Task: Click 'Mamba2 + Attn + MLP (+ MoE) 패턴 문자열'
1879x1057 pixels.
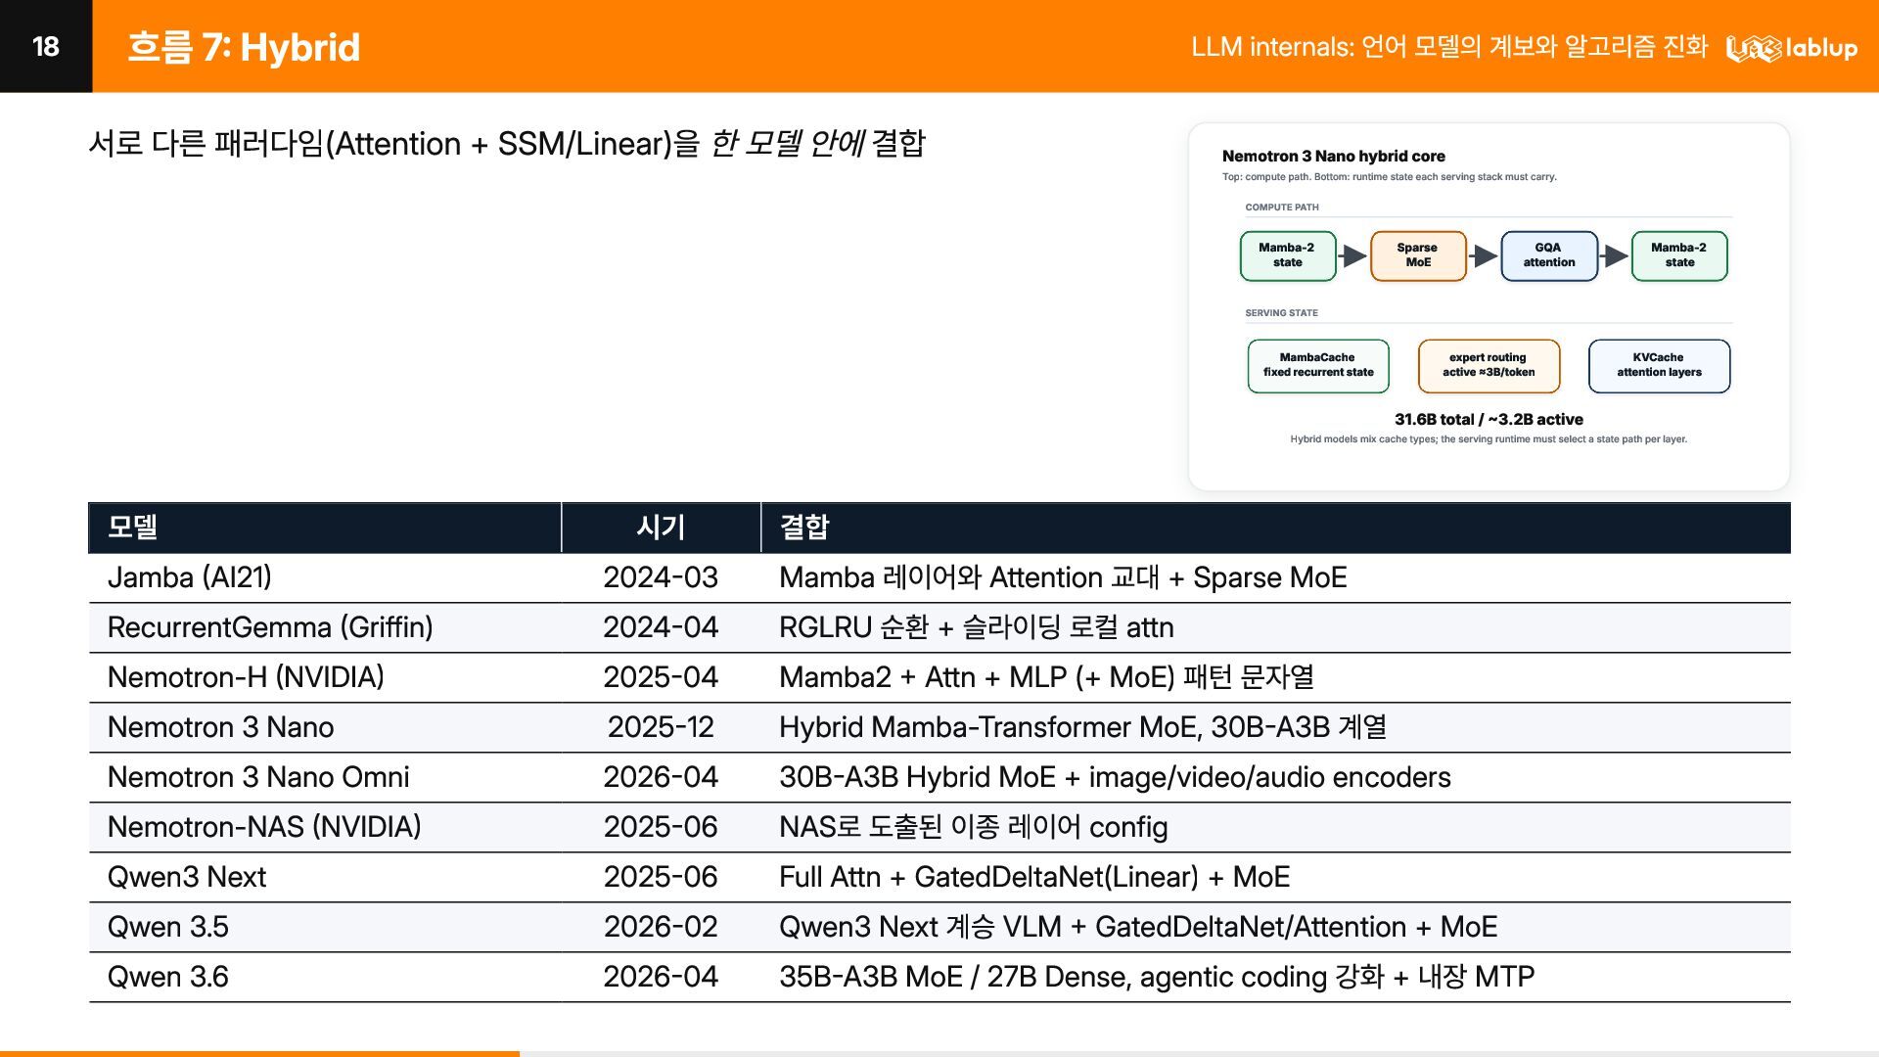Action: click(x=1046, y=677)
